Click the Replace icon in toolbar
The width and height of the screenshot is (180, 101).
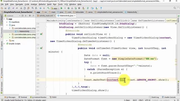click(x=36, y=8)
